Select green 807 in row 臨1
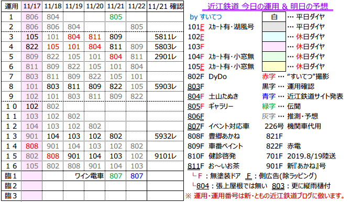351x202 pixels. tap(116, 176)
